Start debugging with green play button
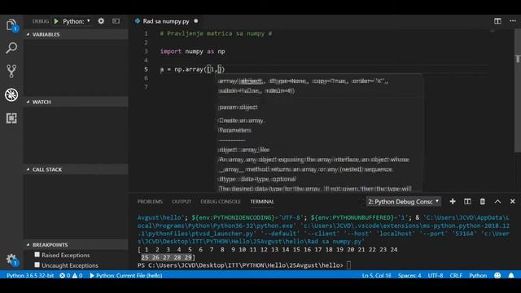Image resolution: width=521 pixels, height=293 pixels. (x=56, y=21)
